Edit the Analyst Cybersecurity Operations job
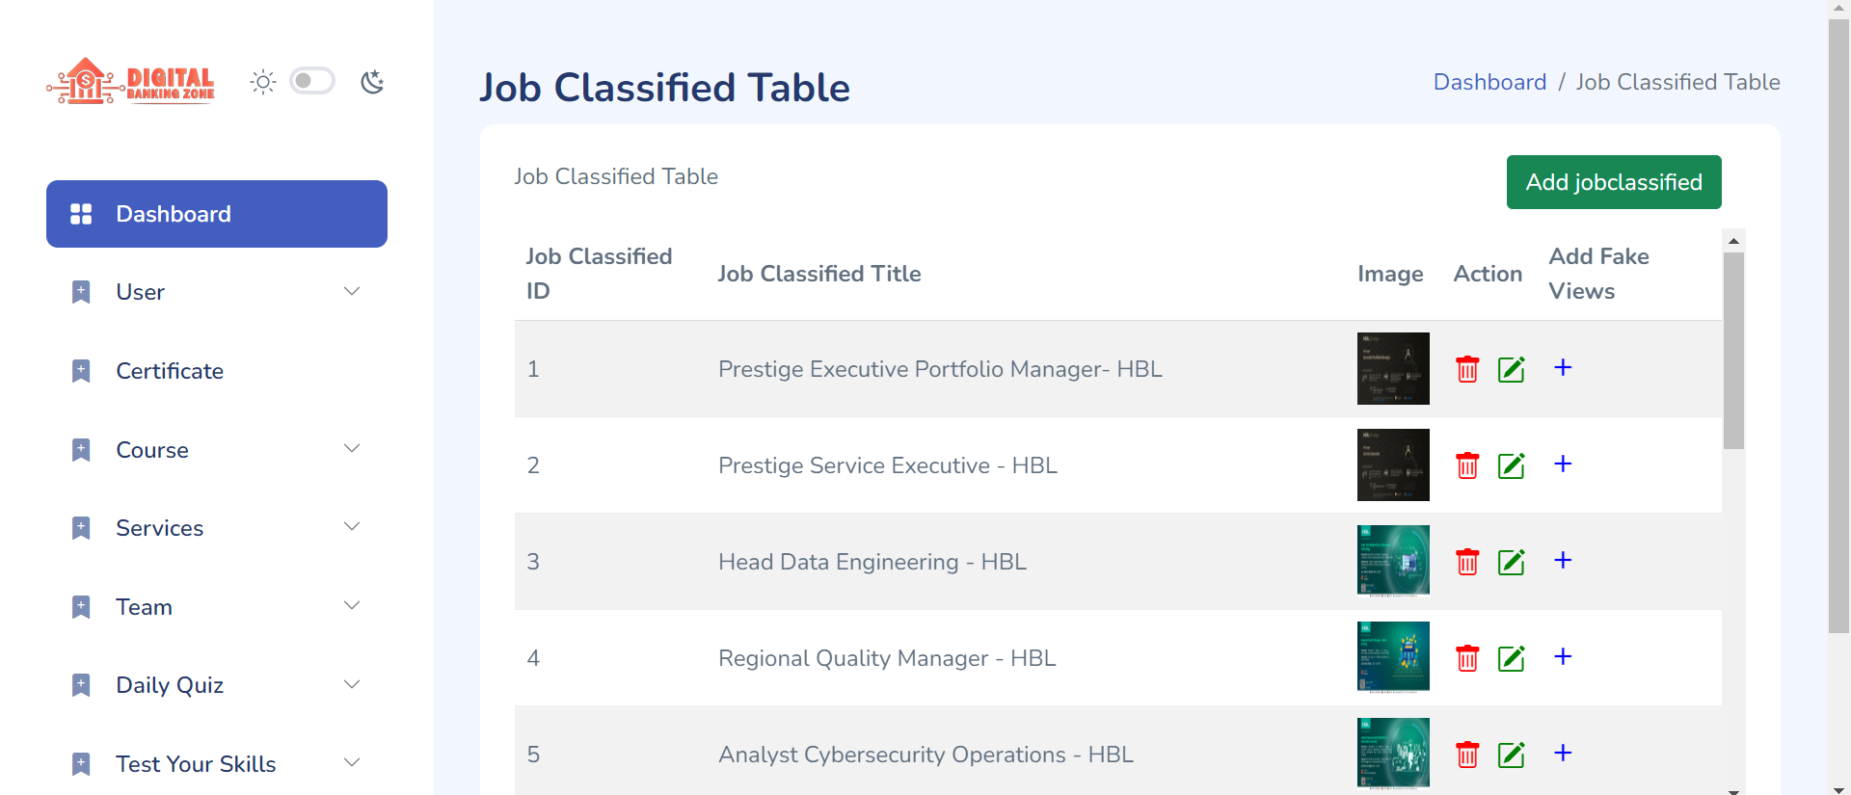This screenshot has width=1851, height=795. pos(1511,755)
